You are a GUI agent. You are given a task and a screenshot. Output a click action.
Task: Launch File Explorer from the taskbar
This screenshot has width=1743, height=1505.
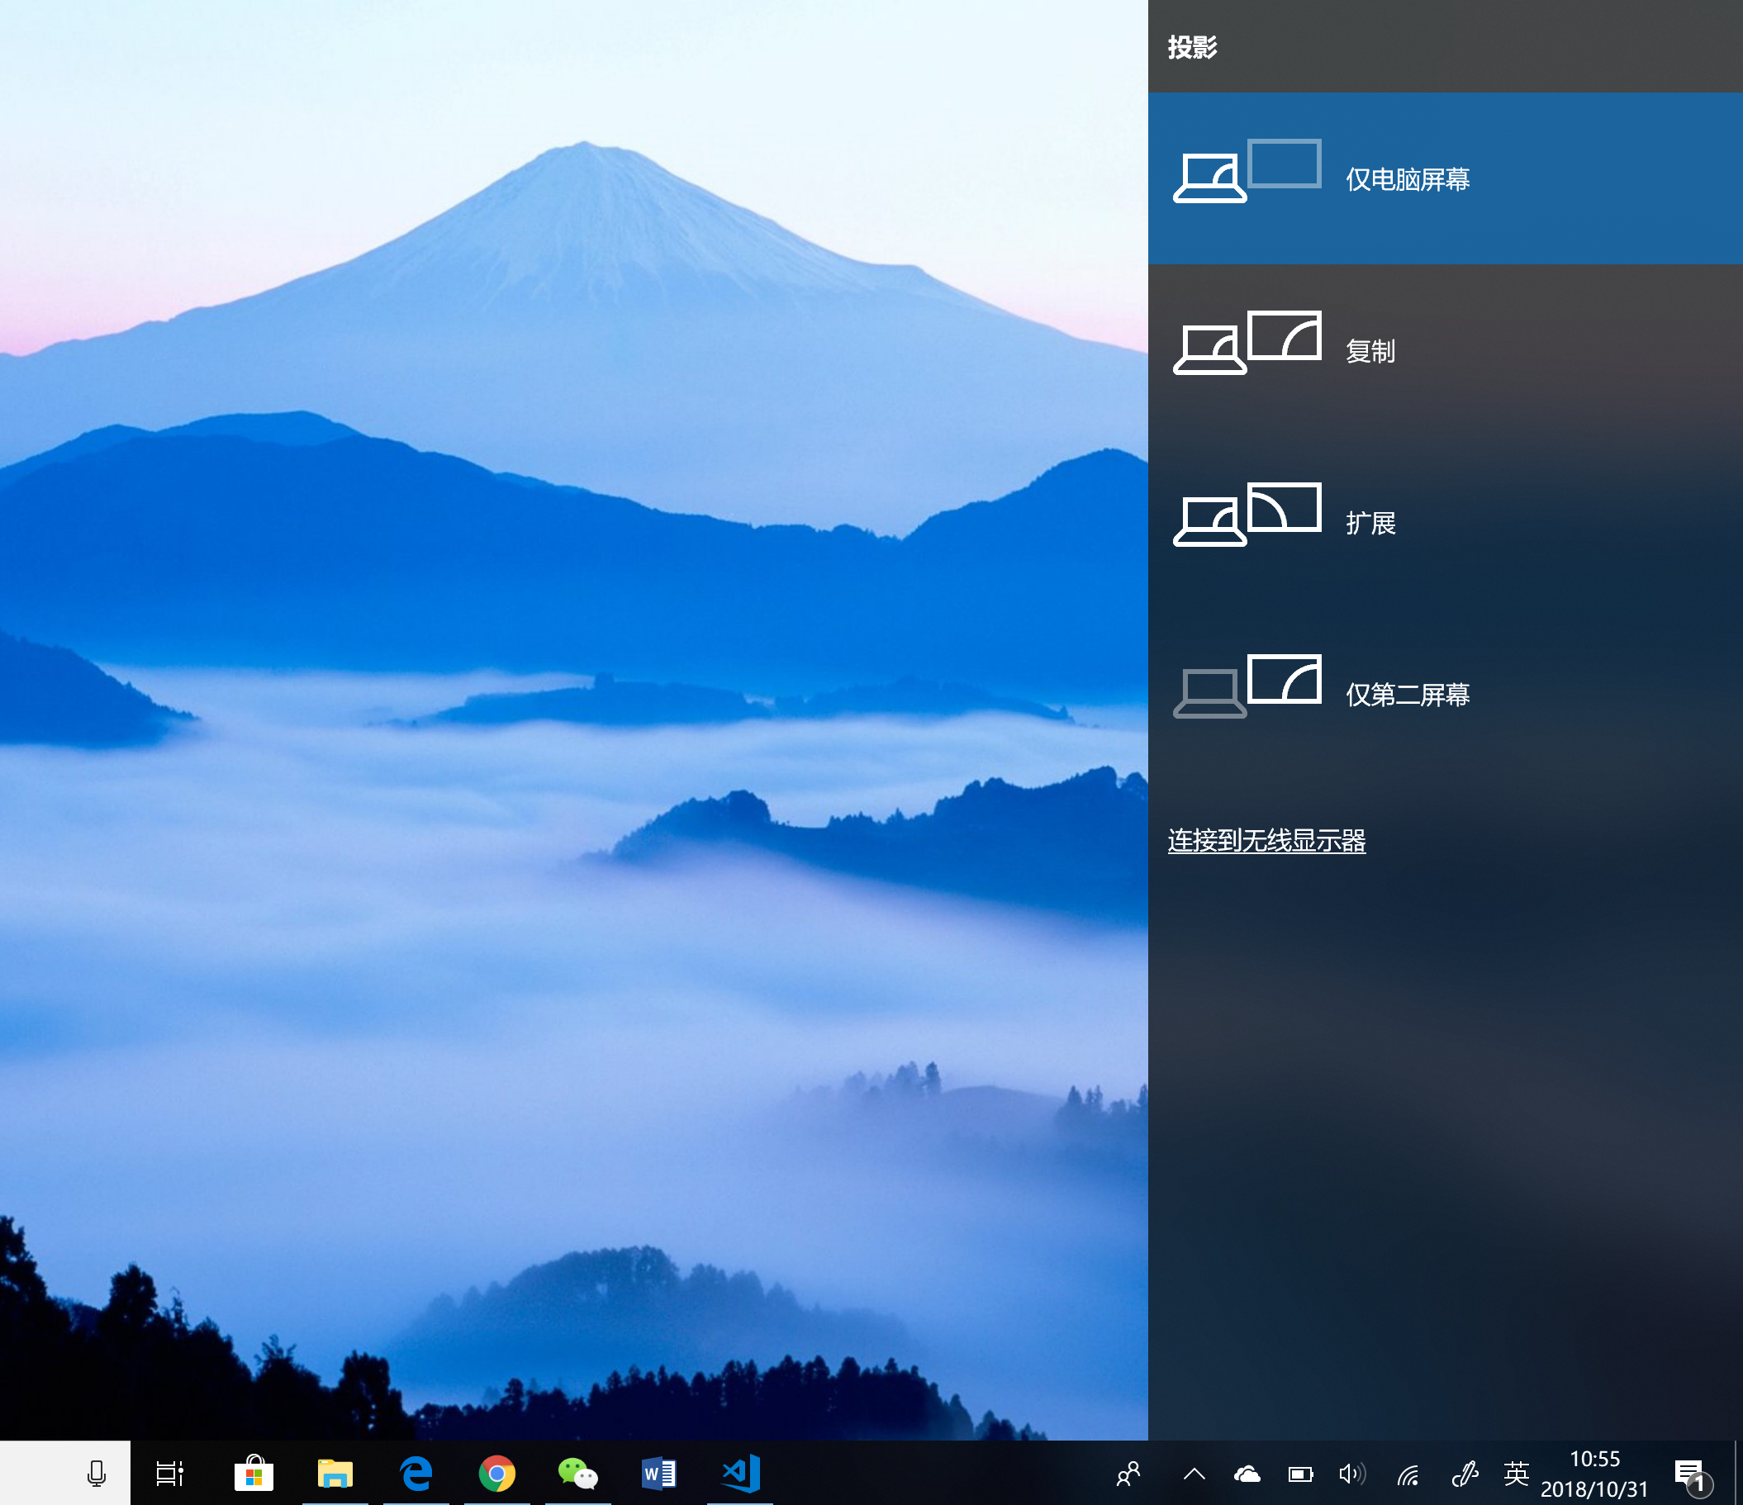(x=335, y=1473)
